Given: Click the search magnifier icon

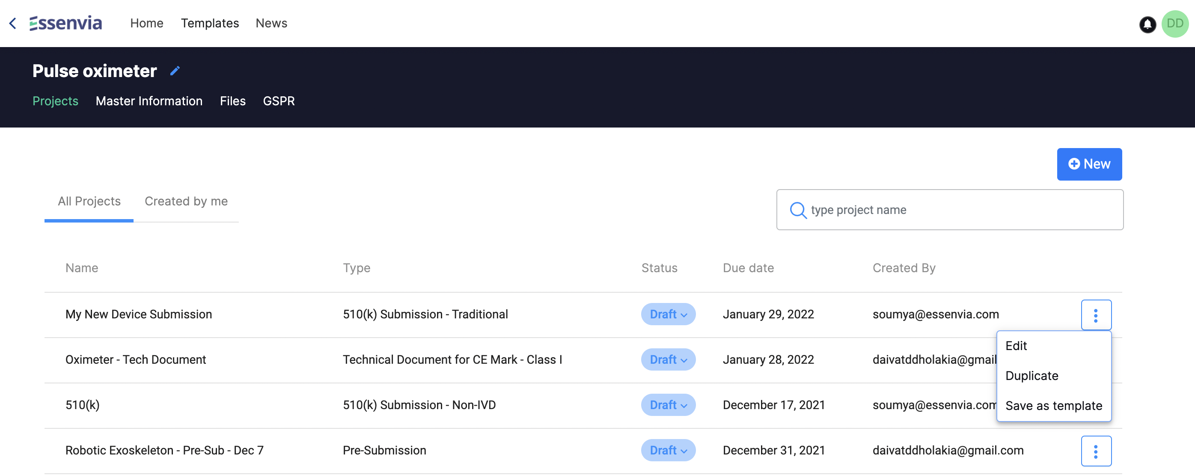Looking at the screenshot, I should 798,210.
